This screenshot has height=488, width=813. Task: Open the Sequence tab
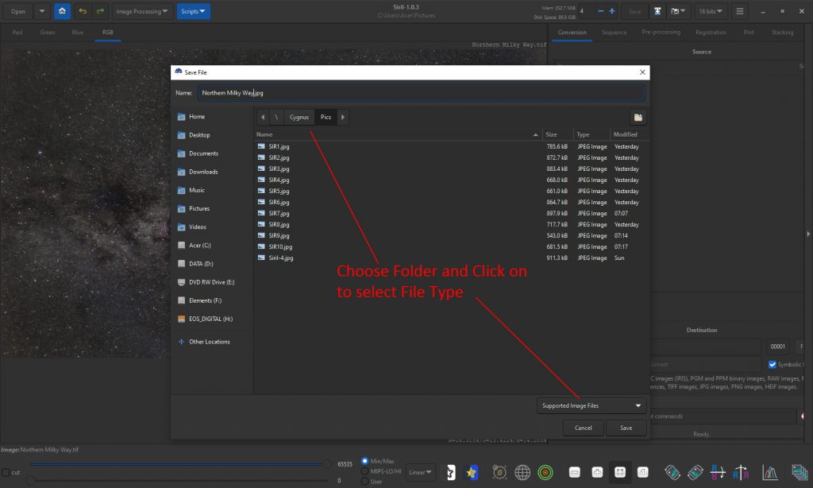tap(614, 32)
